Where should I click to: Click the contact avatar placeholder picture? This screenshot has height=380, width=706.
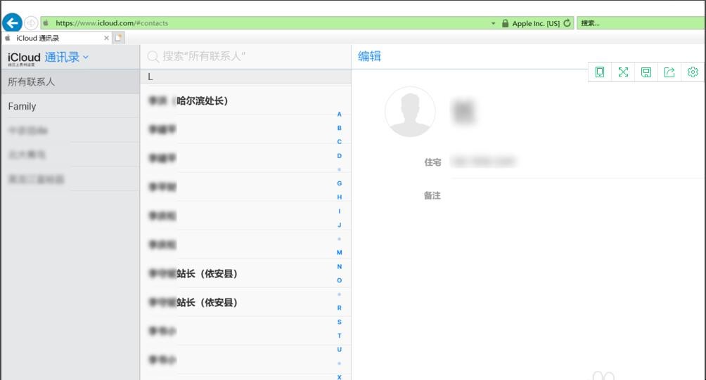(x=409, y=112)
